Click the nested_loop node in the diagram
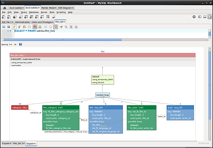 point(102,95)
